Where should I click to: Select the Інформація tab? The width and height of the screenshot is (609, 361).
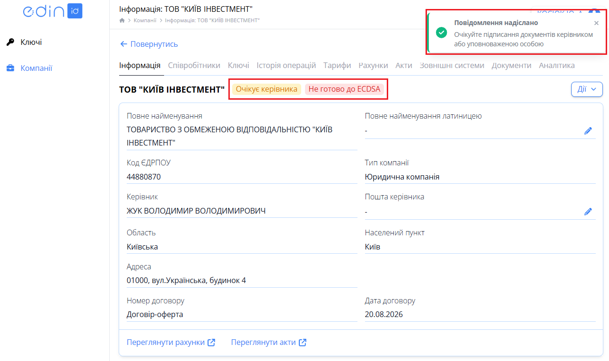[140, 66]
